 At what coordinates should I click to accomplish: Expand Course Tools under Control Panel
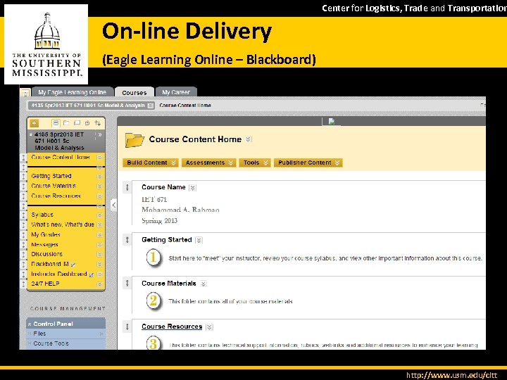(51, 343)
